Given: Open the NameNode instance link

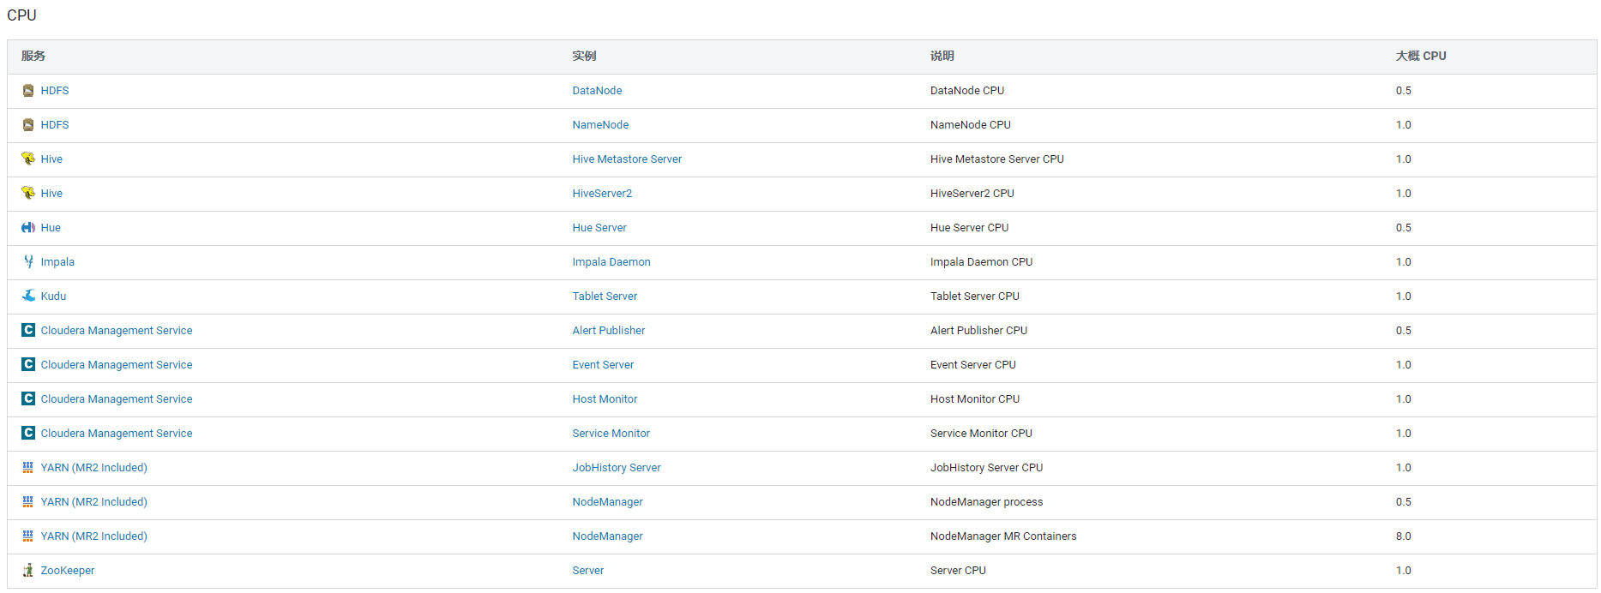Looking at the screenshot, I should 600,125.
